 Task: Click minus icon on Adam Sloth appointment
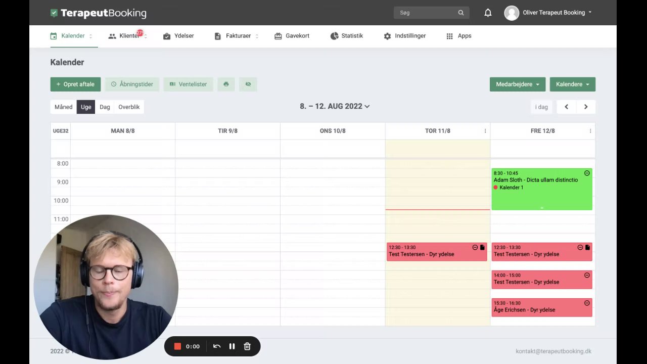point(587,173)
